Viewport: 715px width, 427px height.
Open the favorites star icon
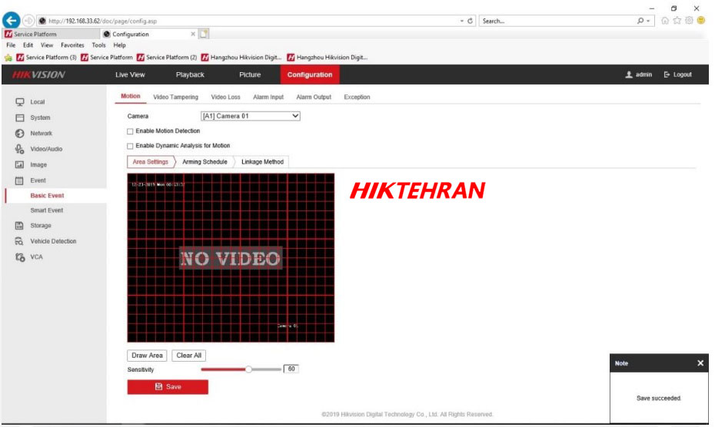point(677,21)
